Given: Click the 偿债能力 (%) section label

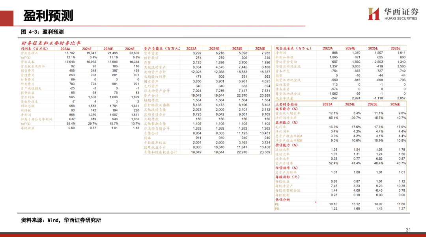Looking at the screenshot, I should pyautogui.click(x=286, y=145).
